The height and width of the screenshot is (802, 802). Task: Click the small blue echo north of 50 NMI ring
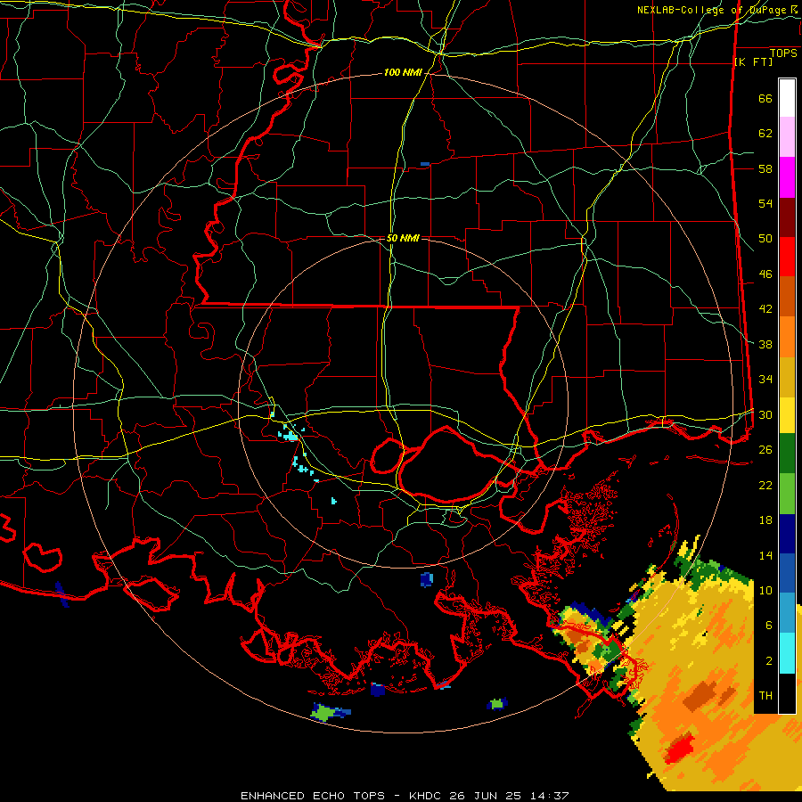pos(425,164)
